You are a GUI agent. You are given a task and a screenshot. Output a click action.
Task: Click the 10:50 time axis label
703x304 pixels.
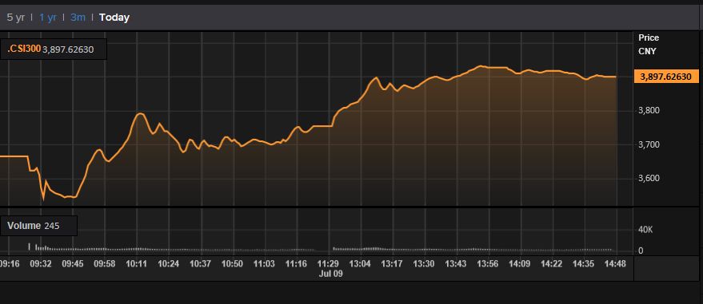point(232,264)
